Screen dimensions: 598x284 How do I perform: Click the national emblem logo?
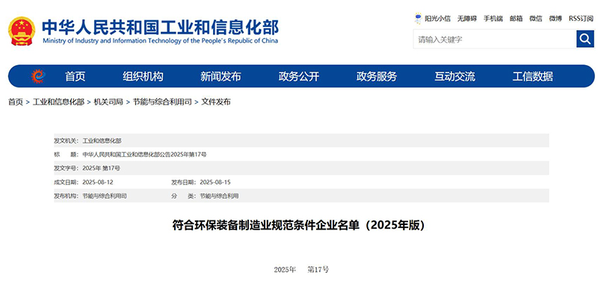22,31
